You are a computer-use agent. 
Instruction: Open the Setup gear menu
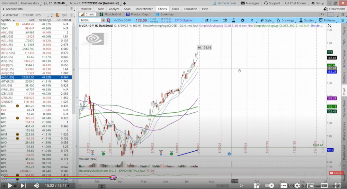(317, 3)
